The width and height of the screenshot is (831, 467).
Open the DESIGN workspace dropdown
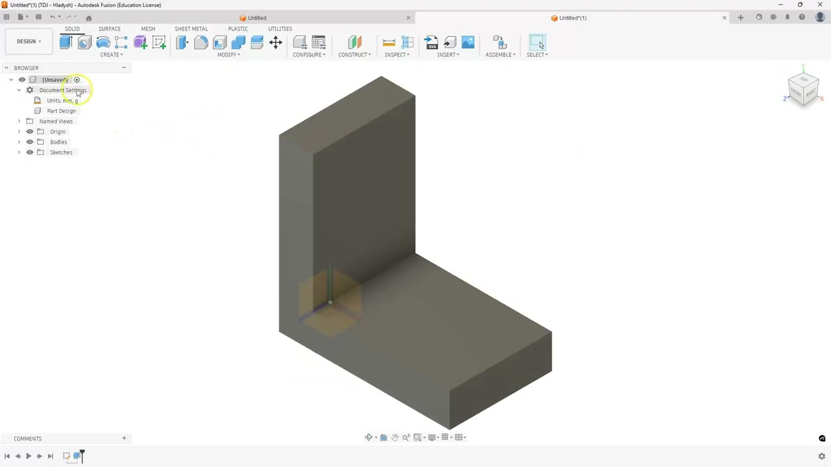click(29, 42)
